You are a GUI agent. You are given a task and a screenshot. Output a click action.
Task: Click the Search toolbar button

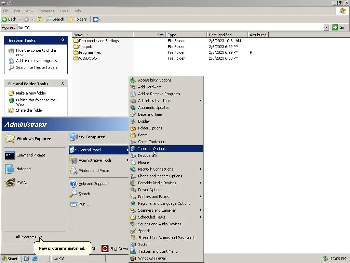tap(55, 19)
